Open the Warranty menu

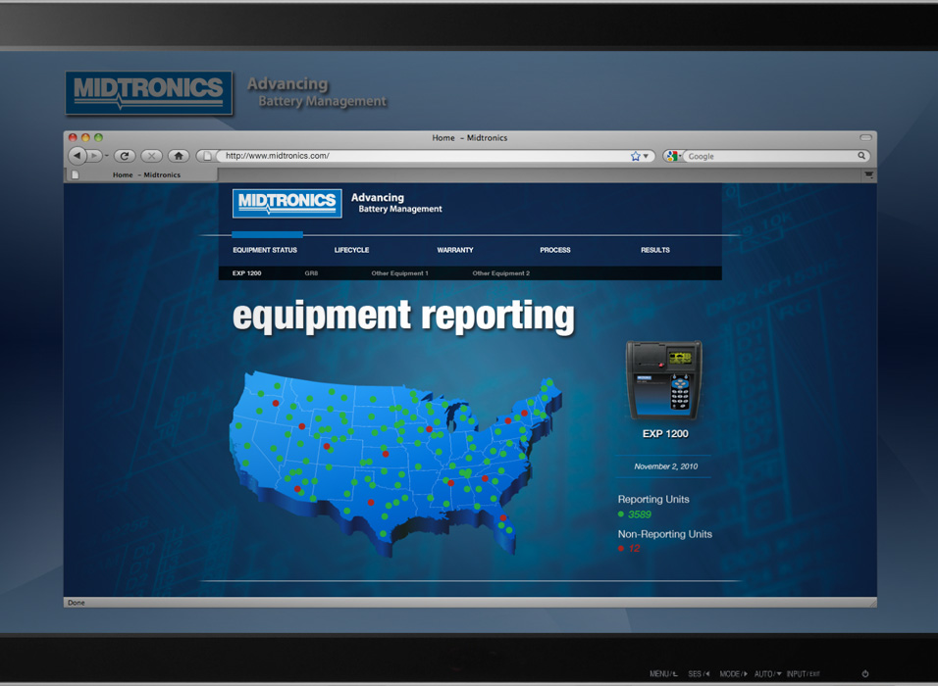click(455, 250)
